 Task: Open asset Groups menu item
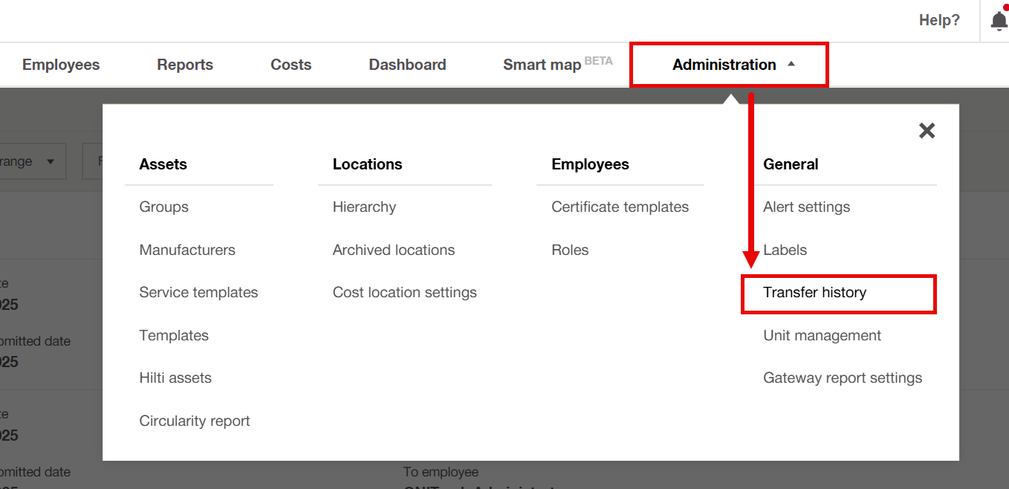pos(163,207)
